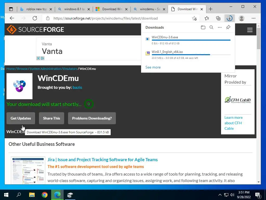The image size is (266, 200).
Task: Open Learn more about CFH Cable
Action: tap(234, 123)
